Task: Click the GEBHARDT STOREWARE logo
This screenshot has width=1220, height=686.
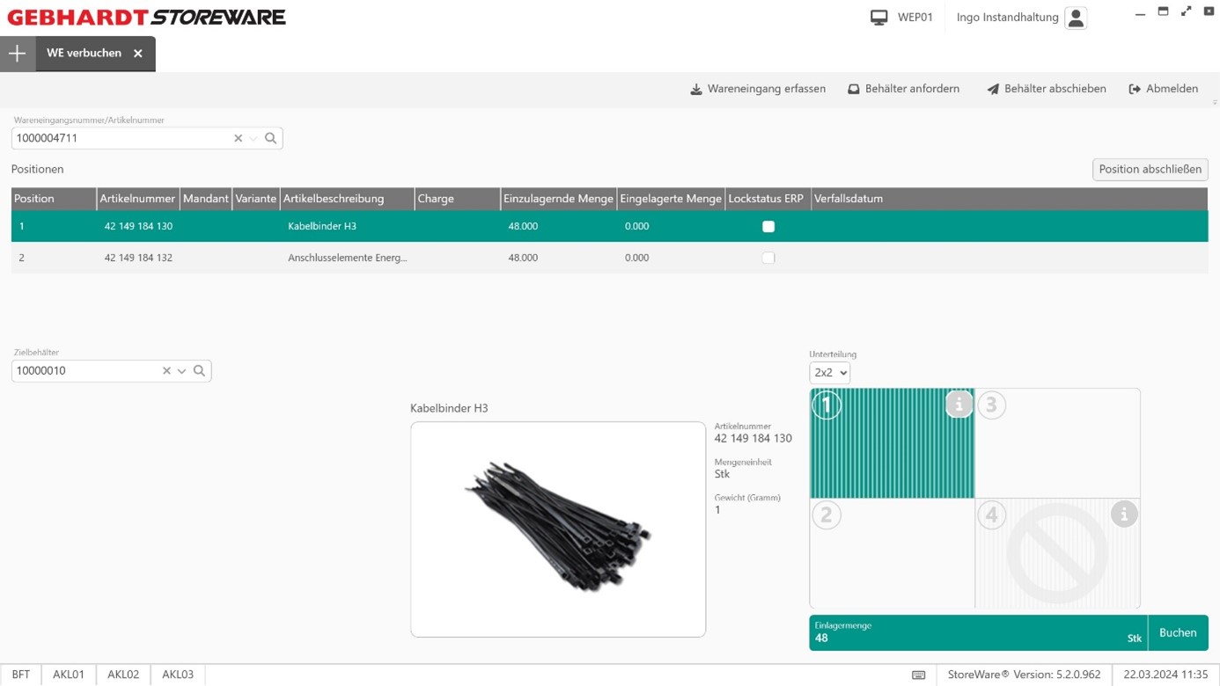Action: click(x=146, y=18)
